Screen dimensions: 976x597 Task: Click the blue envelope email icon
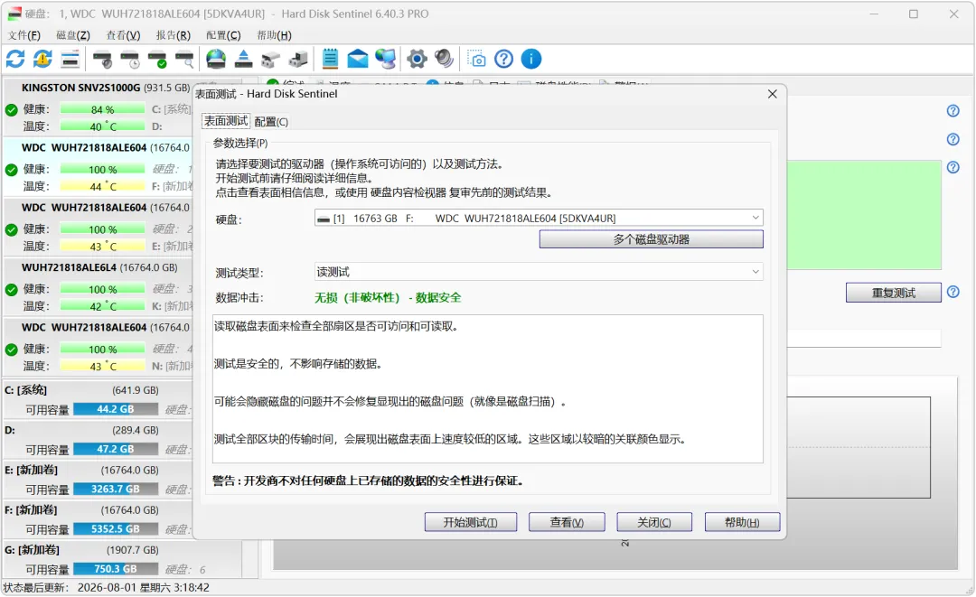pyautogui.click(x=357, y=59)
